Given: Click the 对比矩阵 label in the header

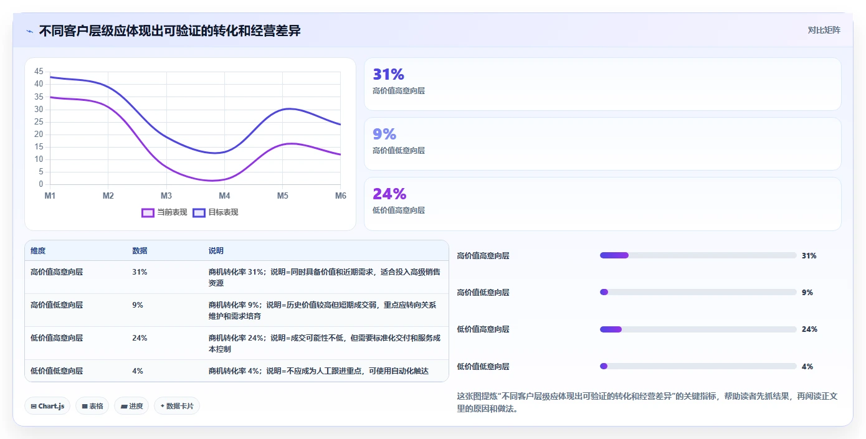Looking at the screenshot, I should tap(824, 30).
